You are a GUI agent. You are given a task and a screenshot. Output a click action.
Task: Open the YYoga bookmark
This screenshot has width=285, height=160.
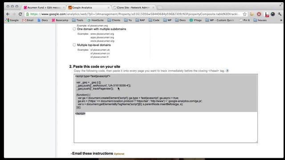click(x=195, y=20)
